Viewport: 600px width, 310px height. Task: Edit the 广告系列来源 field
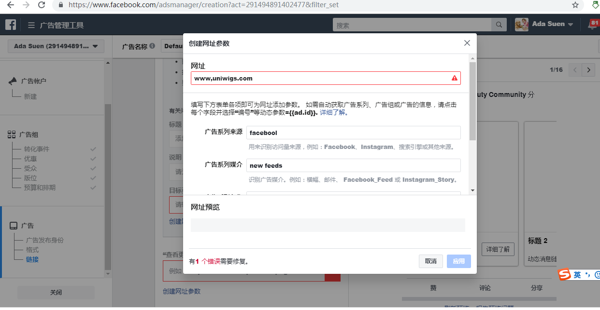point(353,133)
